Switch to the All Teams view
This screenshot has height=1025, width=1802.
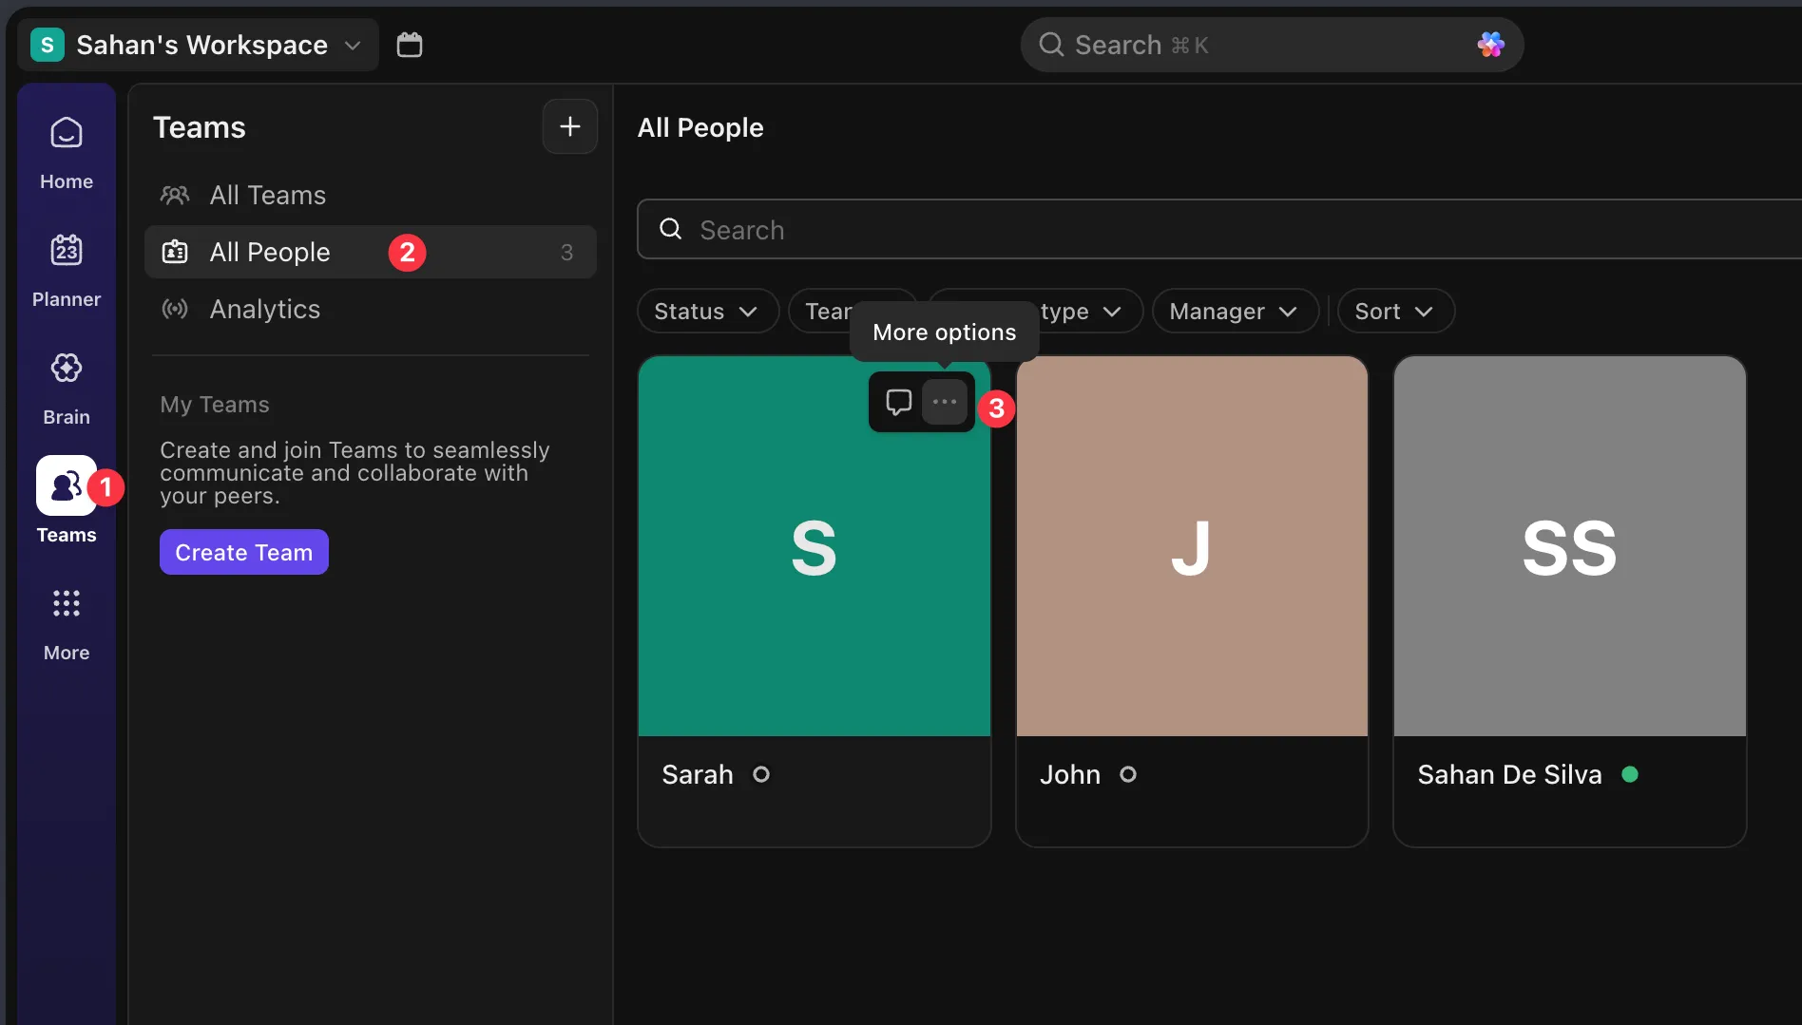[x=267, y=195]
